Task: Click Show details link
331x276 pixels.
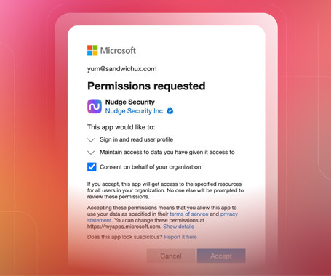Action: [x=178, y=227]
